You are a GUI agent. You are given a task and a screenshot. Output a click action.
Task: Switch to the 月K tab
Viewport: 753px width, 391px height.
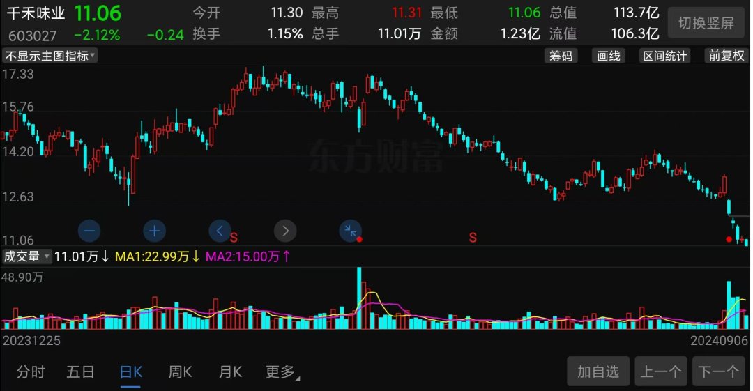point(231,371)
